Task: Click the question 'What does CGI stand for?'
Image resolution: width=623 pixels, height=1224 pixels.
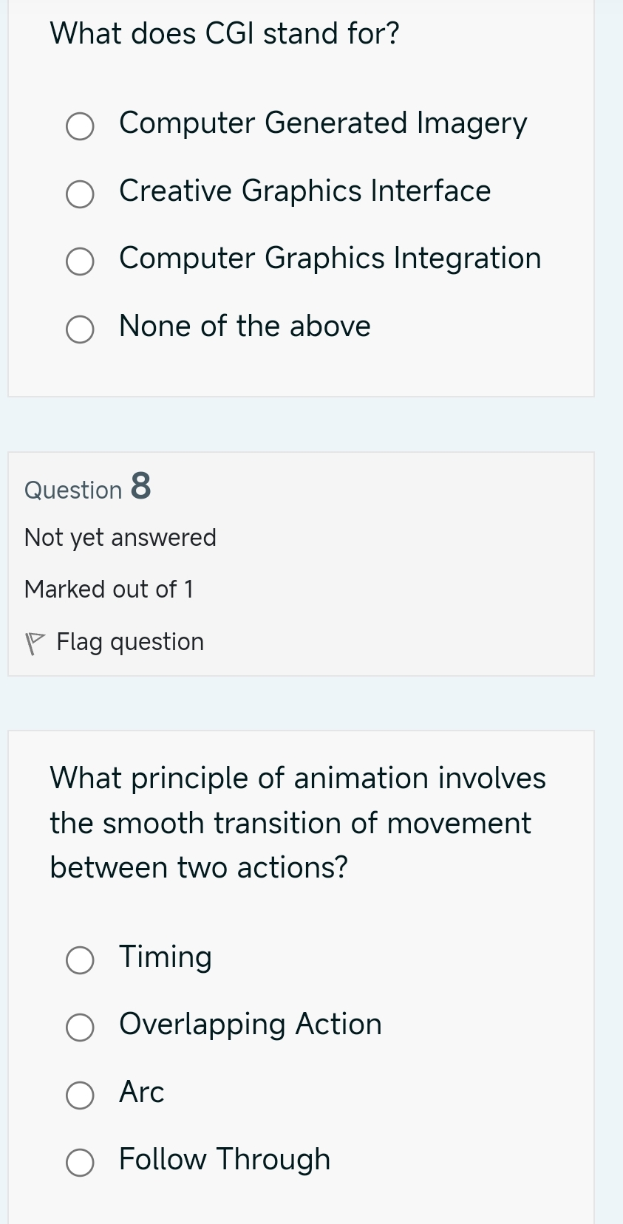Action: tap(223, 33)
